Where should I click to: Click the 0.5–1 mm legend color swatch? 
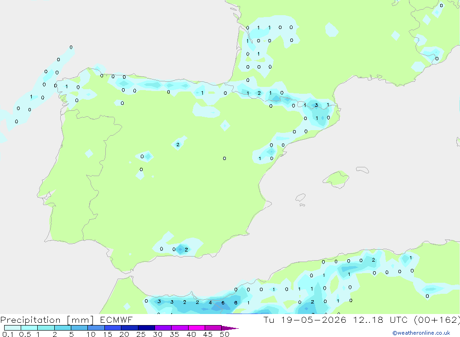(29, 328)
